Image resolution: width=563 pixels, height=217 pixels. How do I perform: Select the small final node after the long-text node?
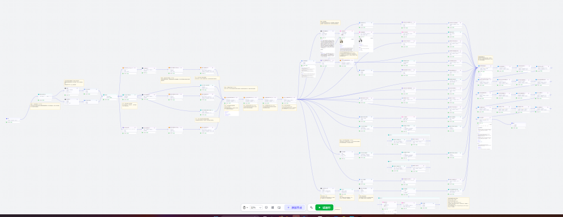[518, 125]
